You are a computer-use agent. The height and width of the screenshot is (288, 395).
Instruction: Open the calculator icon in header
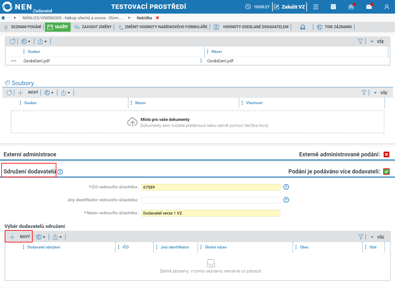[333, 7]
